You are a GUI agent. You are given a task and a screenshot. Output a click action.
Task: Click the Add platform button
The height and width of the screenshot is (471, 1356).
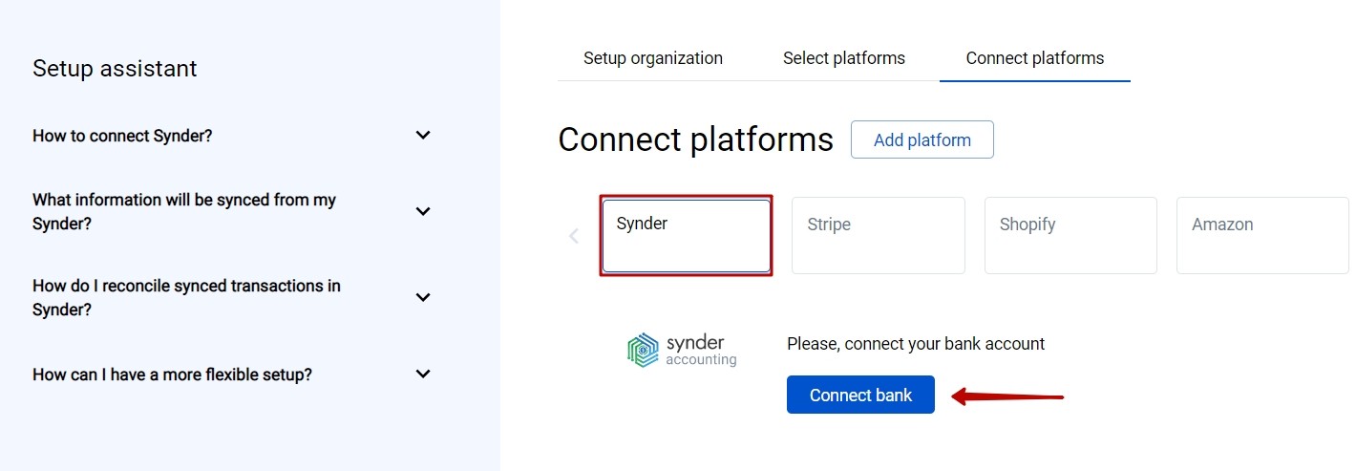click(x=922, y=139)
